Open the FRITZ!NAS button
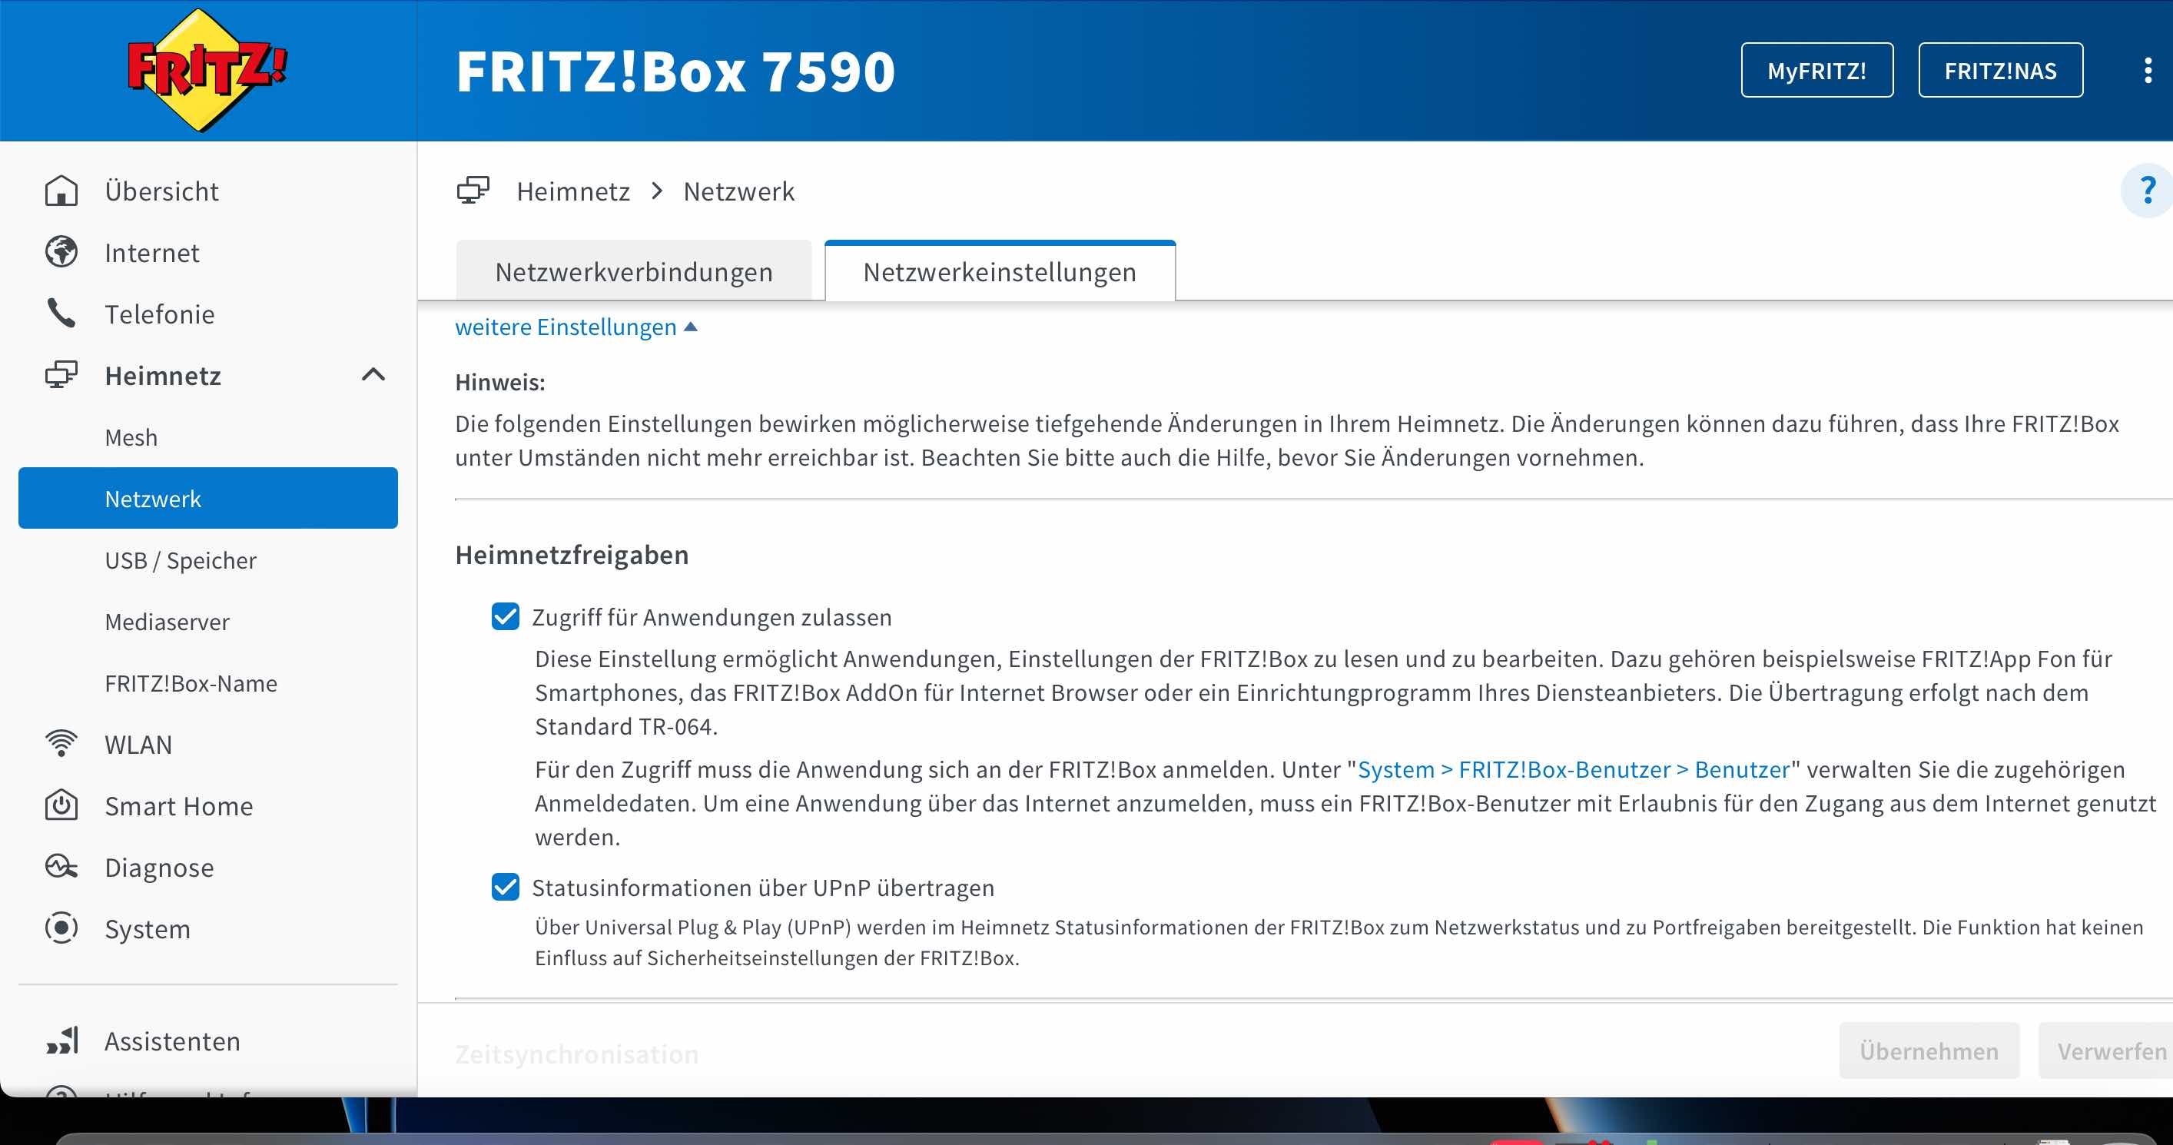The height and width of the screenshot is (1145, 2173). click(2000, 71)
